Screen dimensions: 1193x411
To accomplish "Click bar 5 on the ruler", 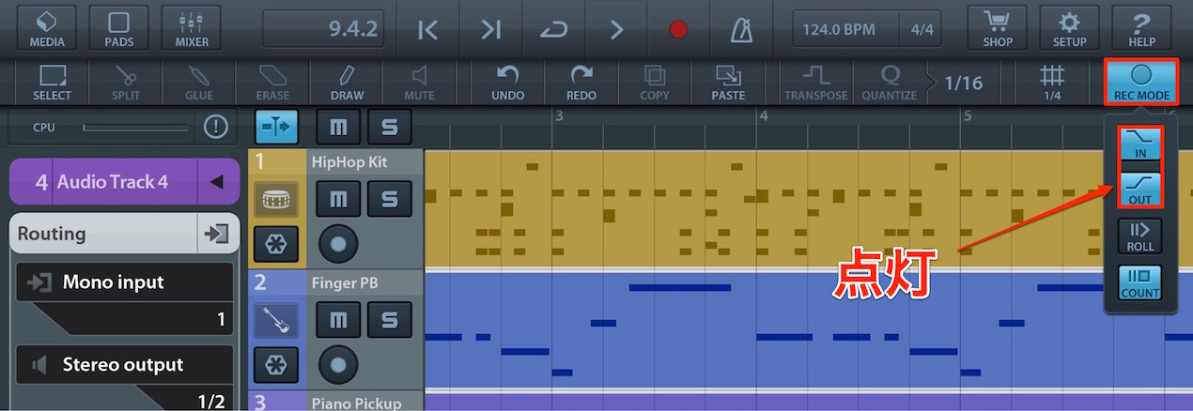I will tap(967, 116).
